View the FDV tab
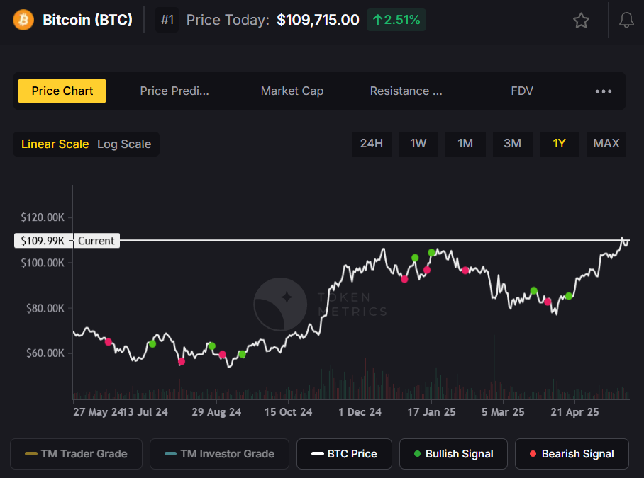 pyautogui.click(x=522, y=91)
